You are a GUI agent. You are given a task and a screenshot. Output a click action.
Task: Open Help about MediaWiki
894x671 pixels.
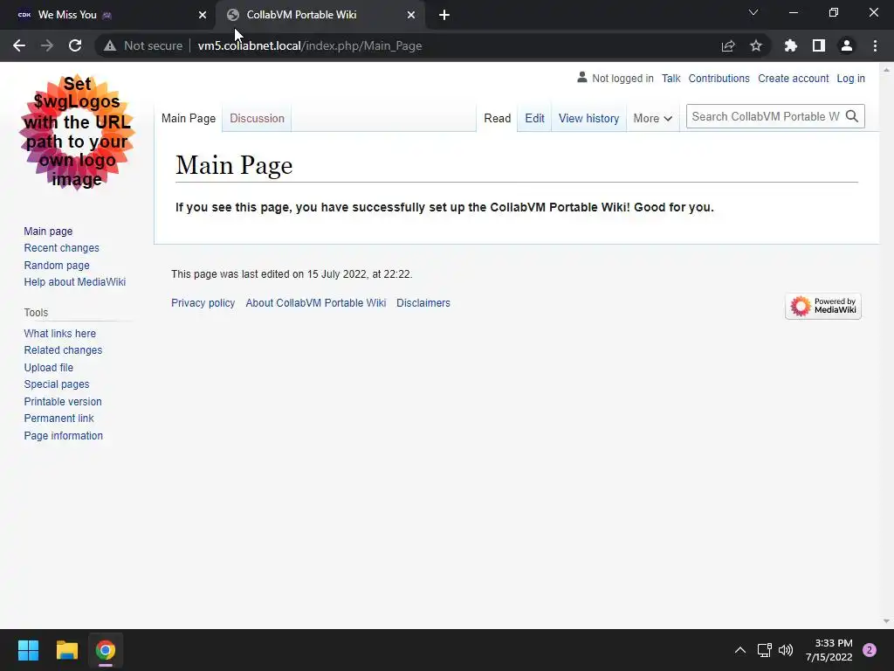75,282
